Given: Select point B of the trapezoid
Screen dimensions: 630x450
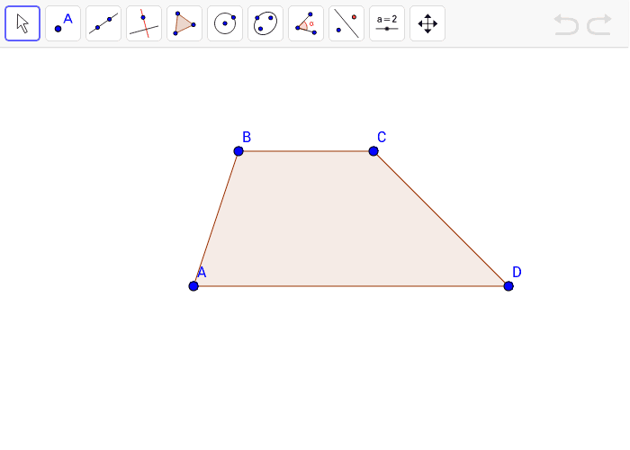Looking at the screenshot, I should tap(238, 151).
